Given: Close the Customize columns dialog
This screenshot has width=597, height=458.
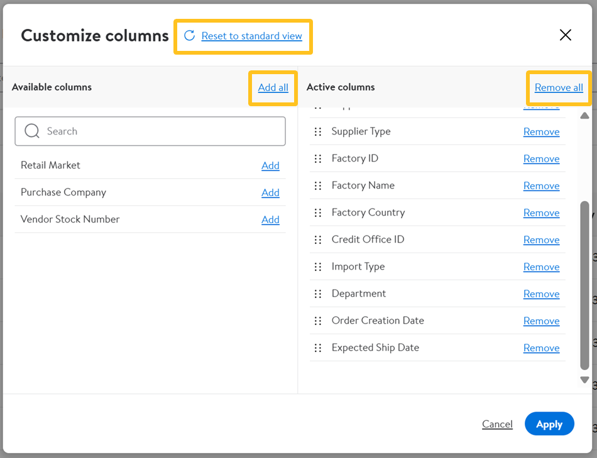Looking at the screenshot, I should coord(566,35).
